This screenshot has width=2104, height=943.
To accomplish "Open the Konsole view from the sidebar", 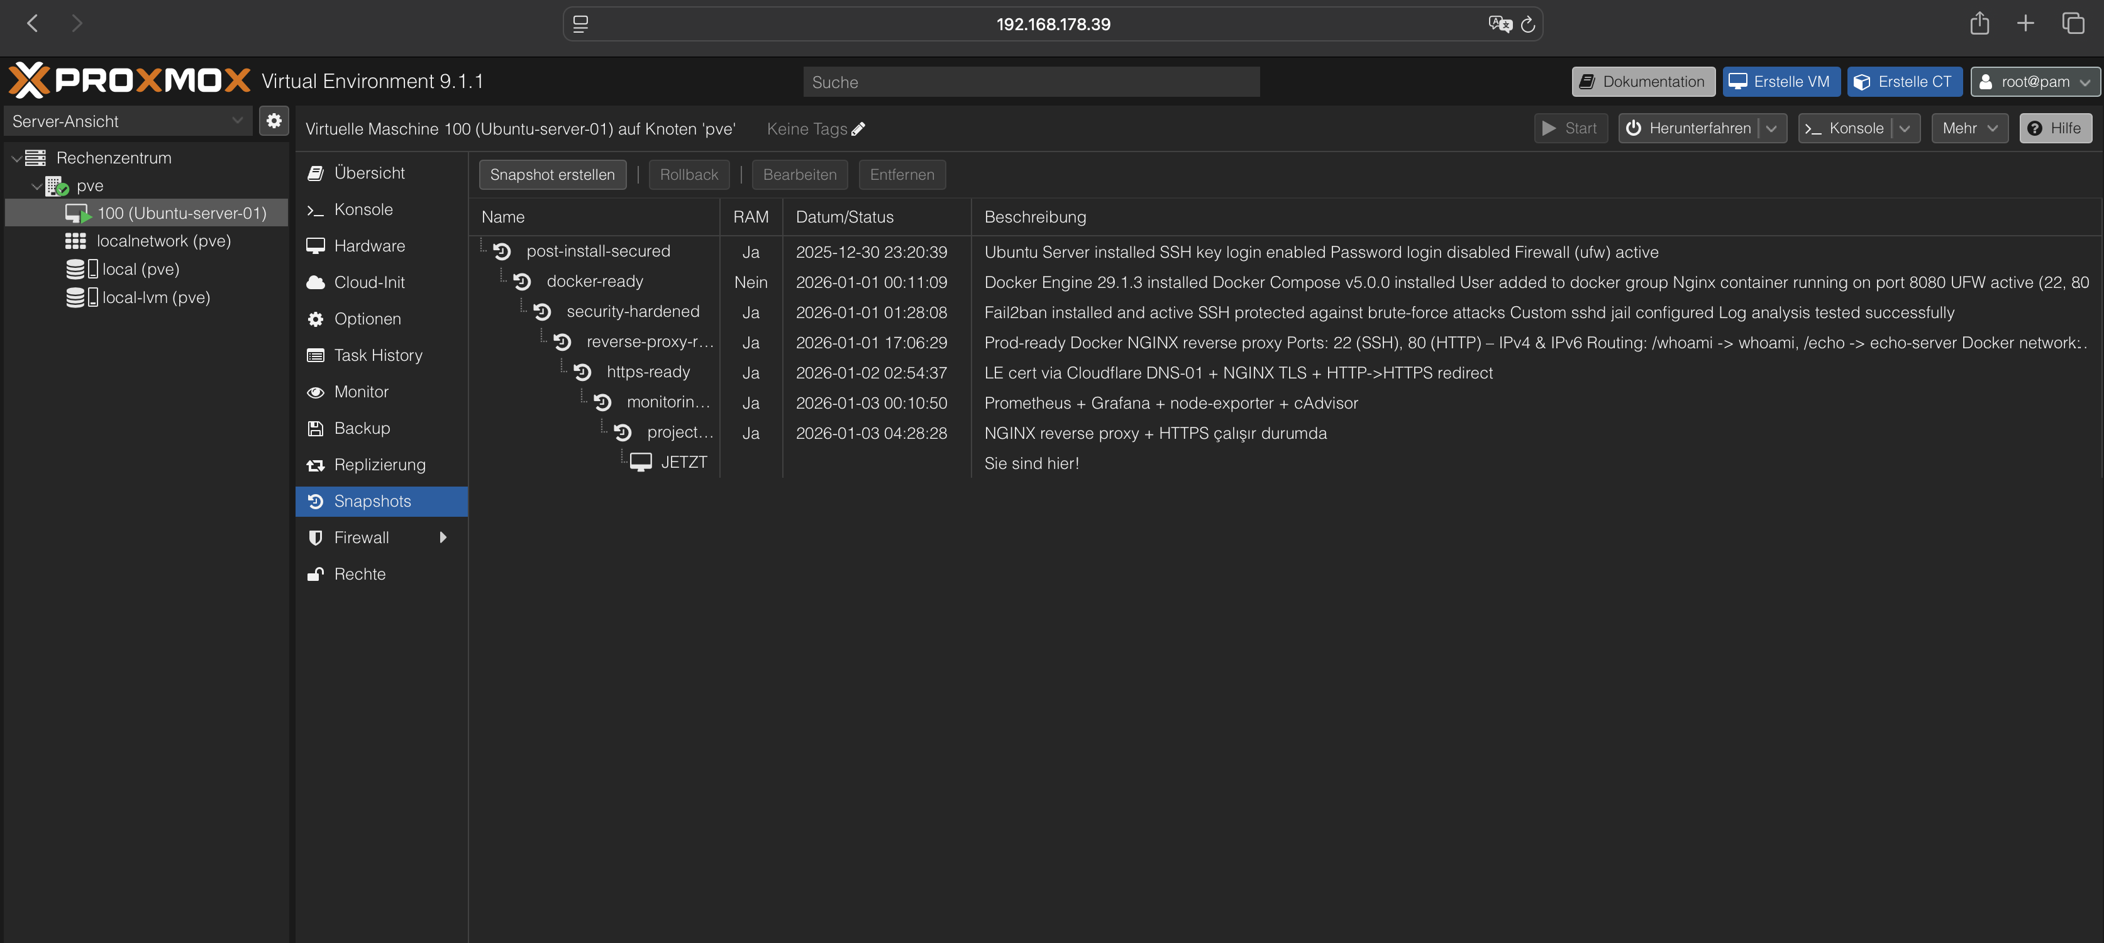I will (x=316, y=209).
